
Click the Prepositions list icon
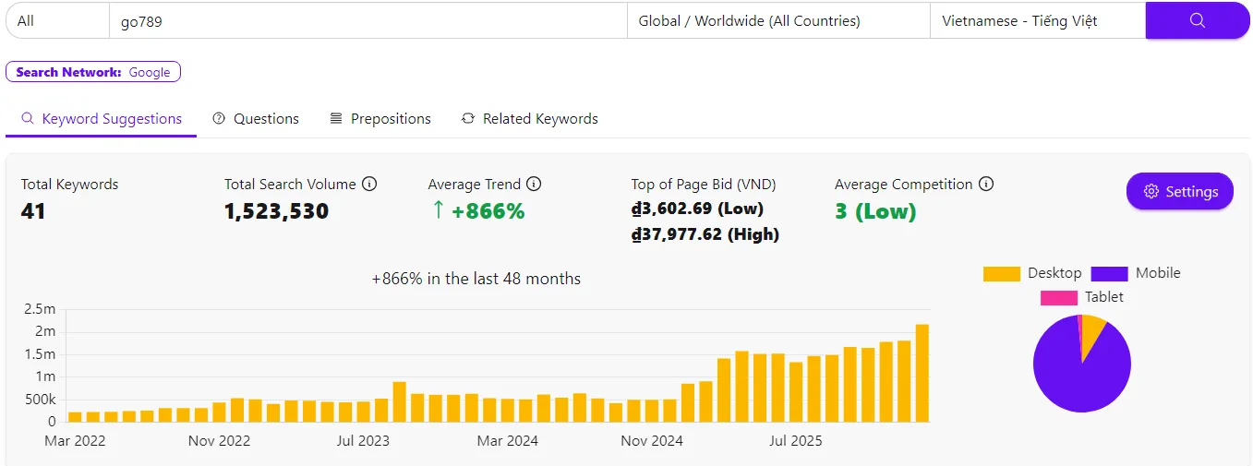click(x=336, y=119)
